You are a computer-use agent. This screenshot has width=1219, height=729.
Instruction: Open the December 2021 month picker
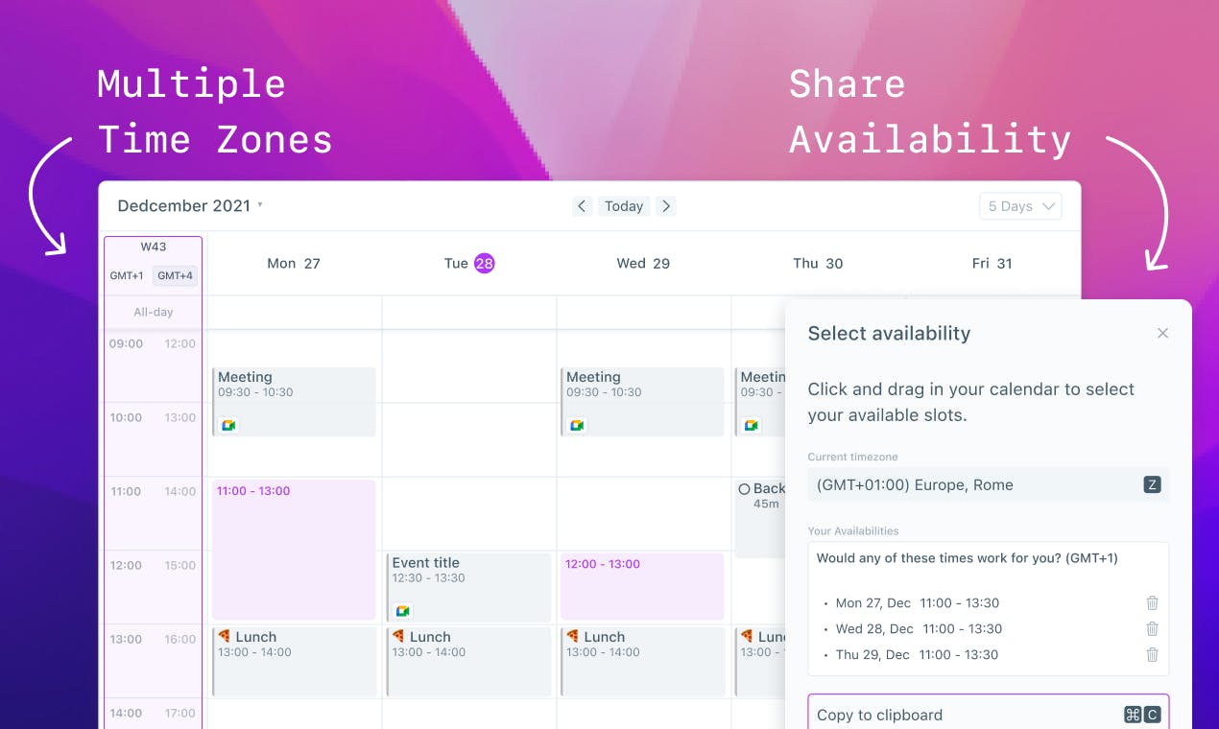coord(190,205)
